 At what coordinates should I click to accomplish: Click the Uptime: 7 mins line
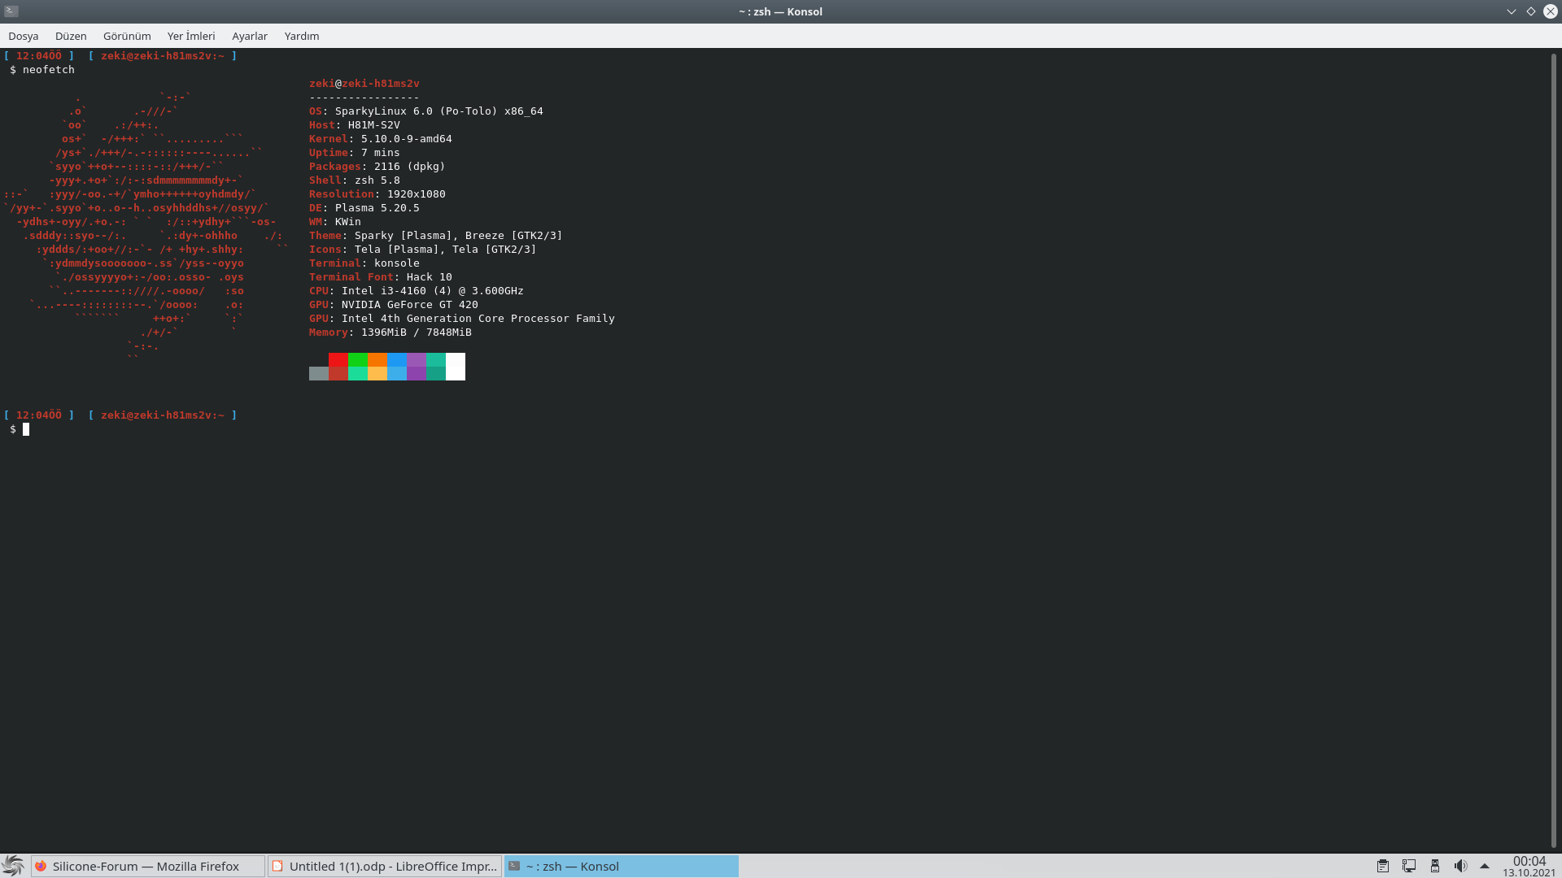point(355,153)
